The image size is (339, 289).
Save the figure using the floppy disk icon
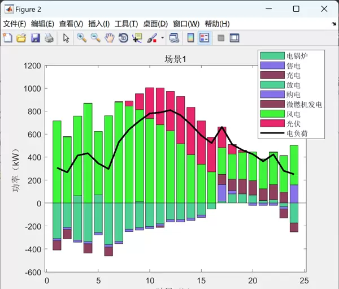coord(35,38)
